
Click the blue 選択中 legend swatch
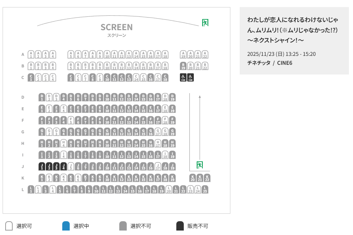pyautogui.click(x=66, y=226)
